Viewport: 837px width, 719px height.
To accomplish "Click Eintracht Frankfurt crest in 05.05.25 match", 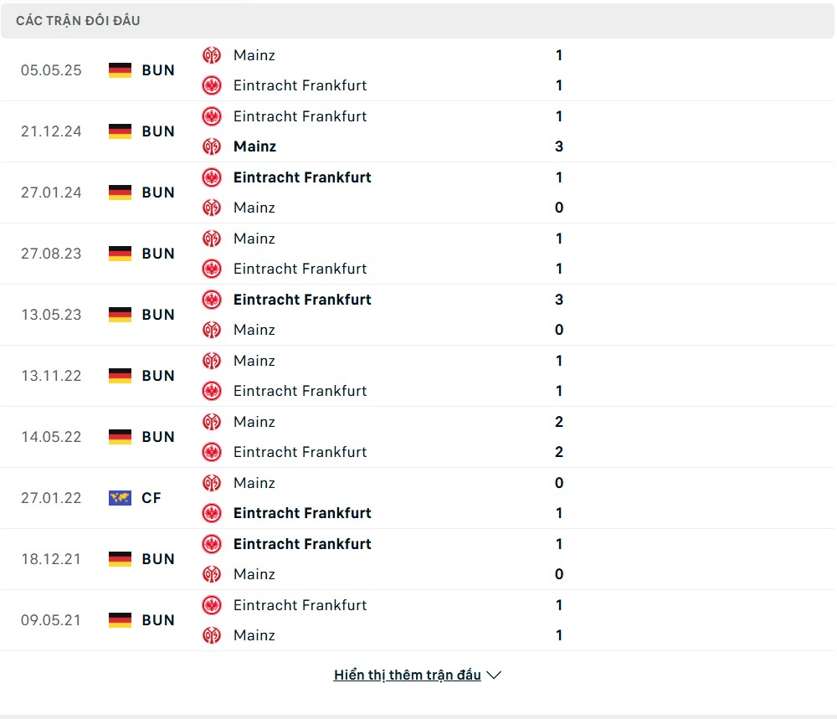I will point(212,85).
